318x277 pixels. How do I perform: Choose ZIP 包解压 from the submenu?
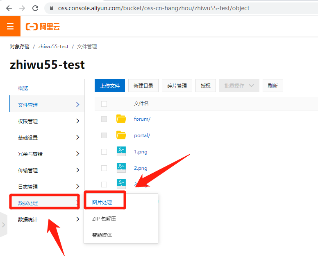104,218
